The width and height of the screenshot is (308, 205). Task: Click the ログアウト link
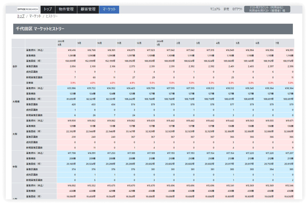pyautogui.click(x=237, y=9)
